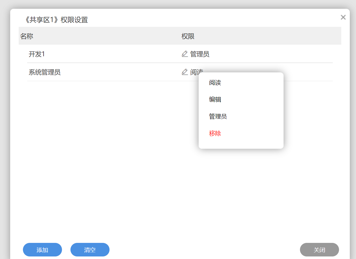Image resolution: width=356 pixels, height=259 pixels.
Task: Click the 管理员 permission value for 开发1
Action: click(200, 54)
